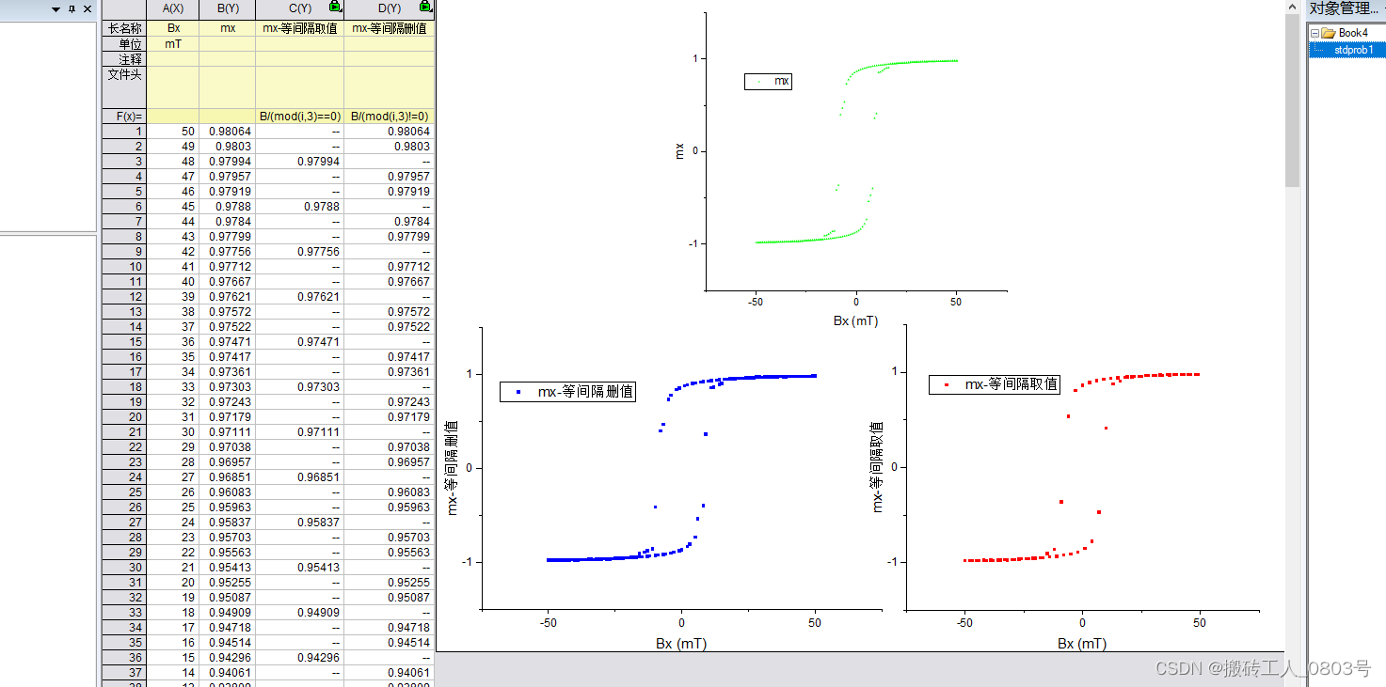Click the units cell 'mT'
Viewport: 1386px width, 687px height.
pyautogui.click(x=173, y=43)
